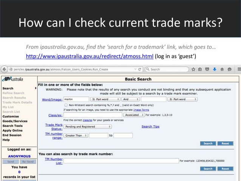The image size is (241, 181).
Task: Click the 0 records count
Action: [x=19, y=172]
